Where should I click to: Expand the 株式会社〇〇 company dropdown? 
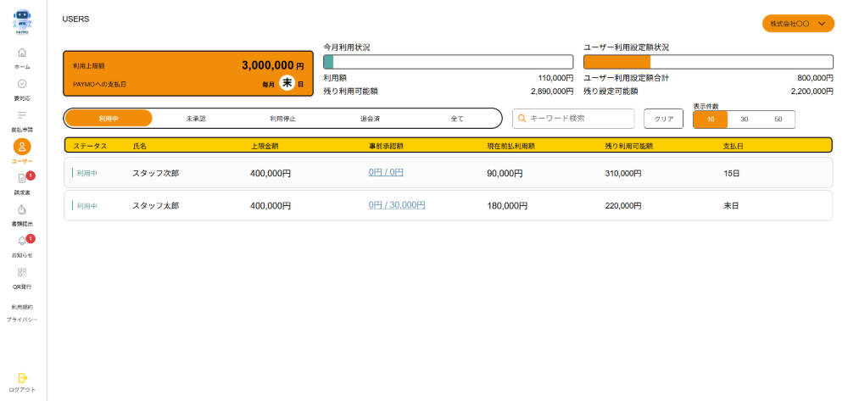point(797,24)
